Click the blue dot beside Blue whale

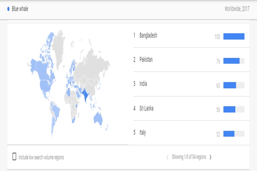point(9,8)
